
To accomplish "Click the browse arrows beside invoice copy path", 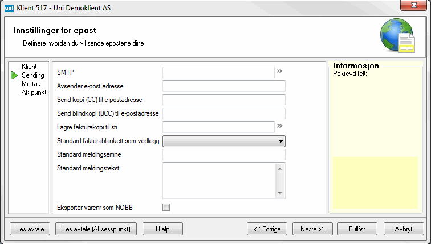I will click(280, 127).
